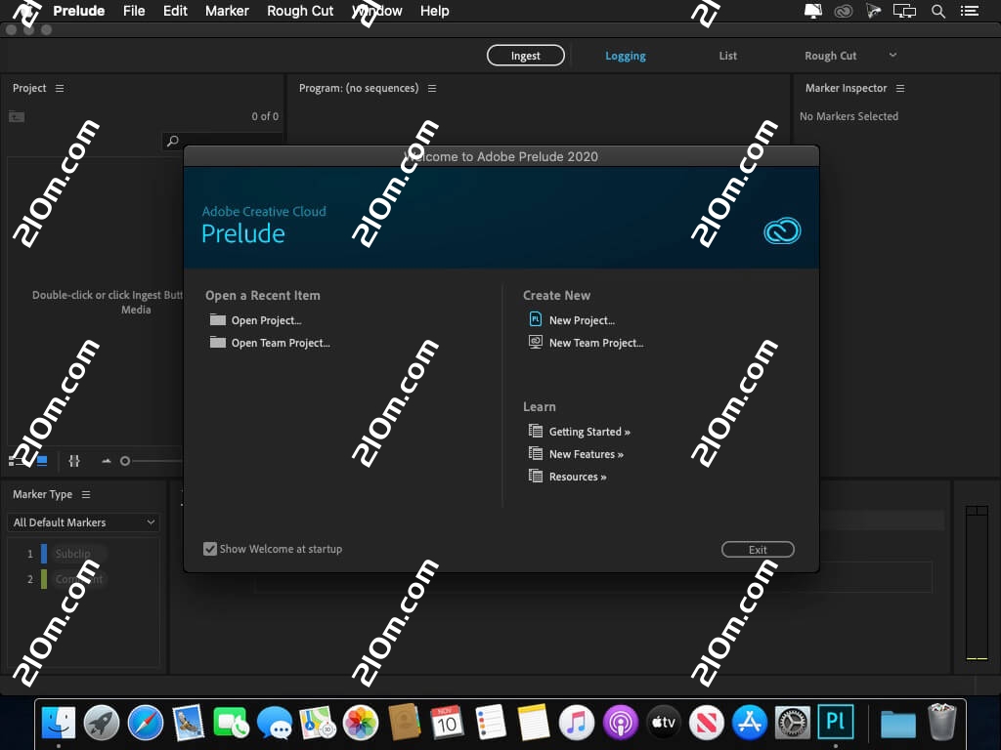This screenshot has width=1001, height=750.
Task: Select the green Comment marker swatch
Action: pos(44,579)
